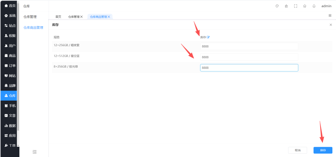Click the 取消 button

(x=298, y=150)
